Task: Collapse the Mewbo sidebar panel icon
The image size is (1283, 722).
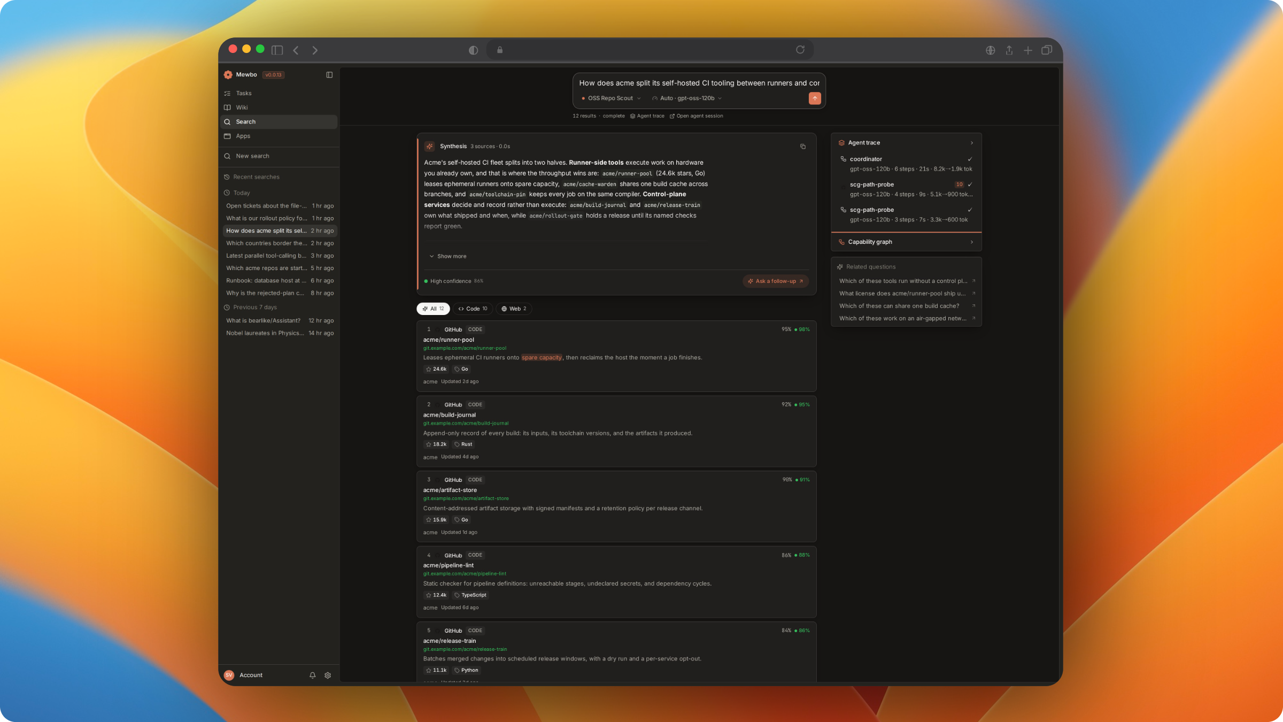Action: point(329,75)
